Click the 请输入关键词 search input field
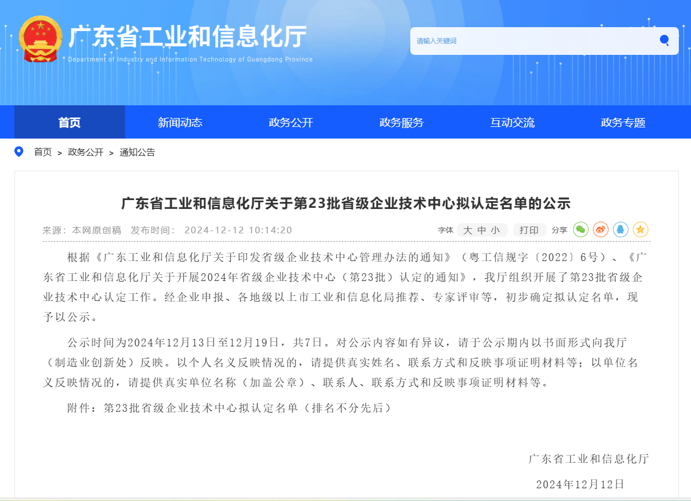This screenshot has height=501, width=691. pos(526,40)
